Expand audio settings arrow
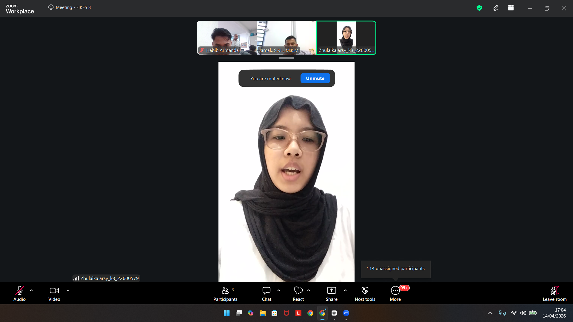The width and height of the screenshot is (573, 322). pyautogui.click(x=31, y=290)
